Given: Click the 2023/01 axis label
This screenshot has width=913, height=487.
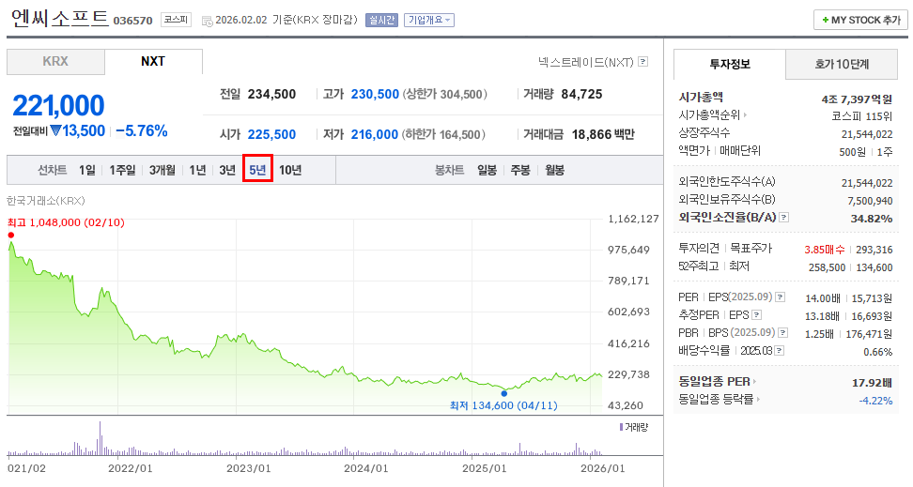Looking at the screenshot, I should (249, 468).
